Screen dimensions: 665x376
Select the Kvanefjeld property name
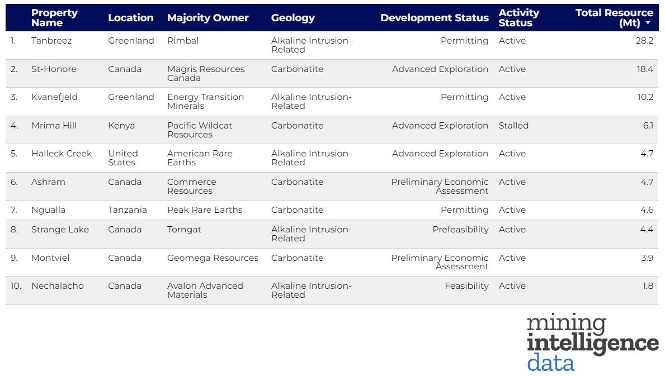pos(54,97)
